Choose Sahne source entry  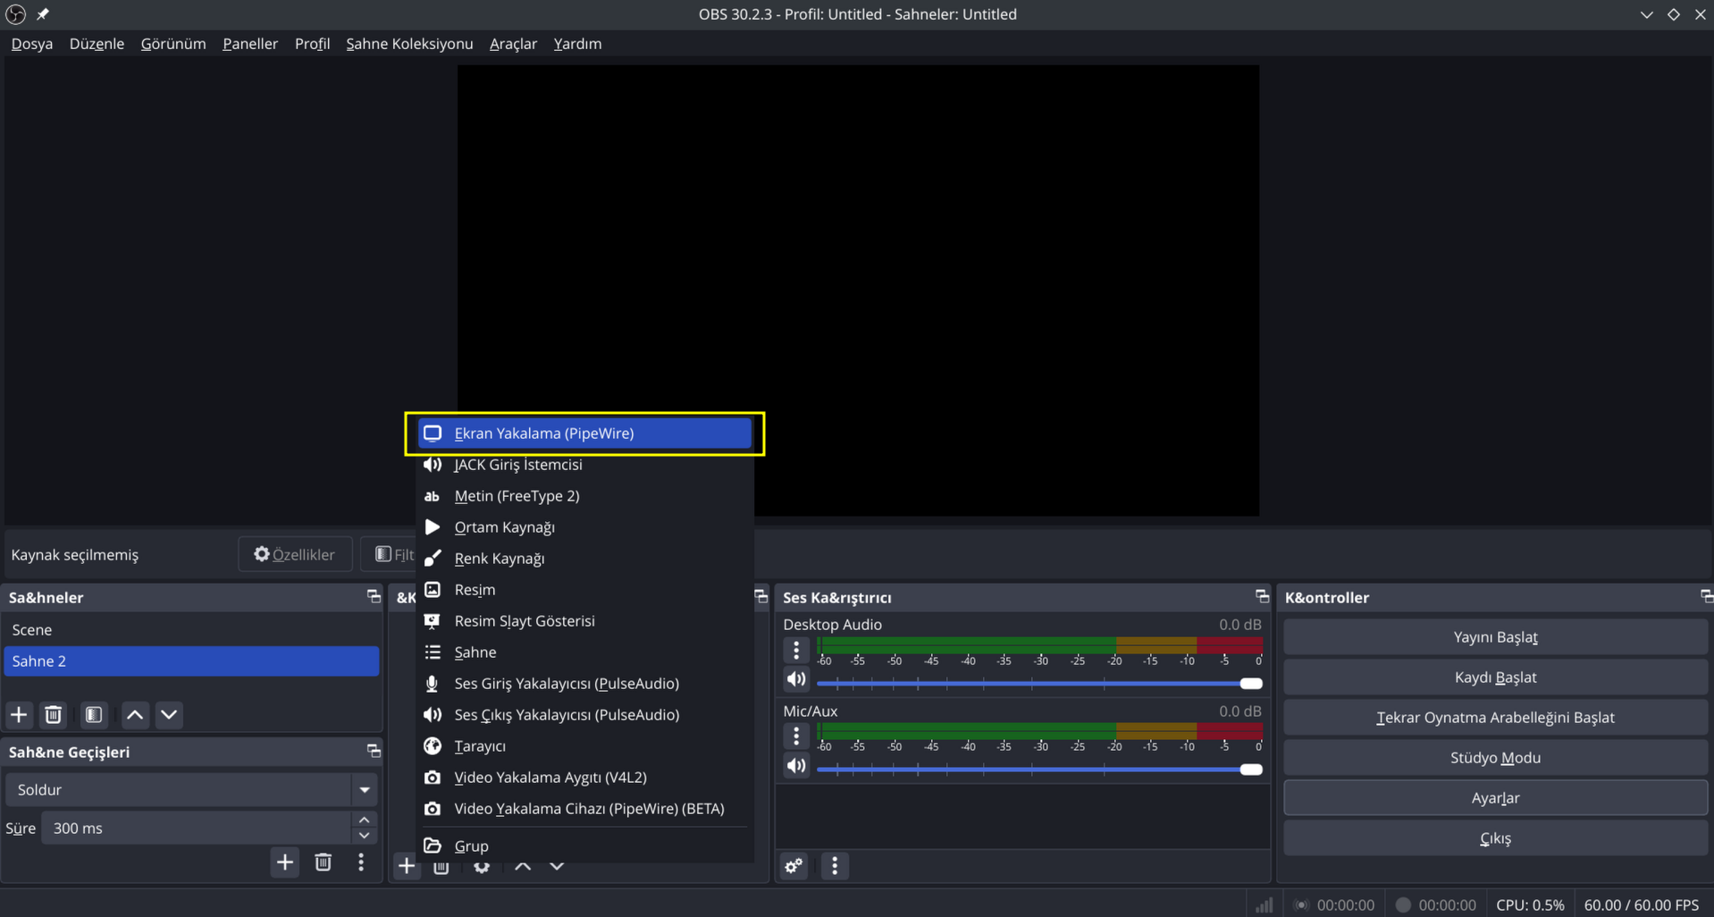584,652
